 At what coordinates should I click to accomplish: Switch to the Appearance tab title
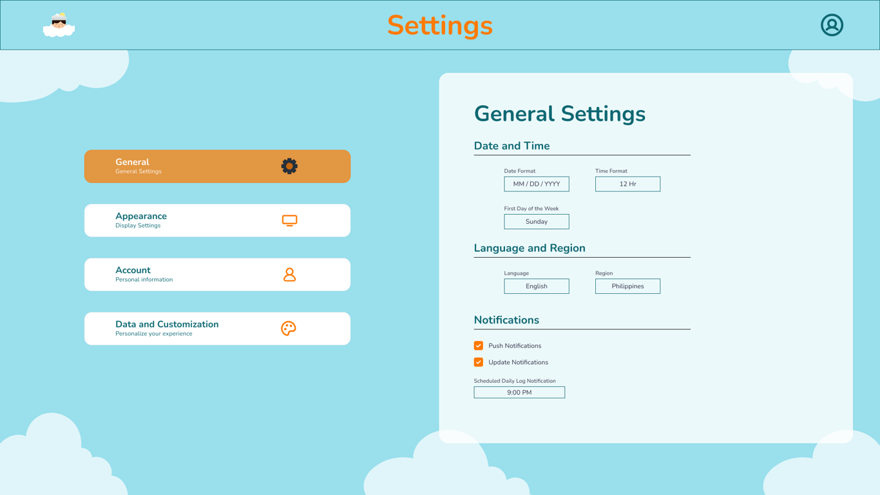(141, 217)
